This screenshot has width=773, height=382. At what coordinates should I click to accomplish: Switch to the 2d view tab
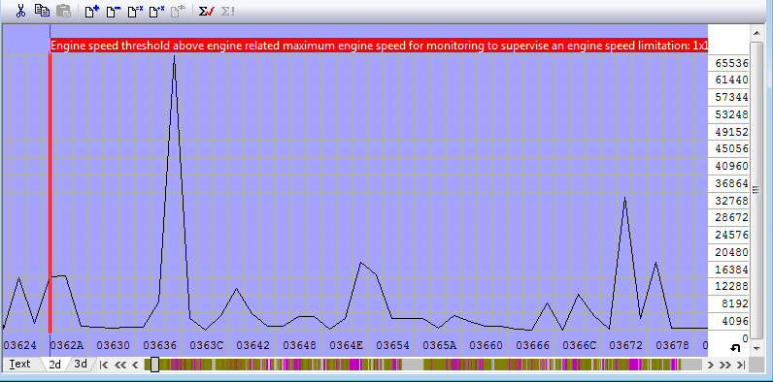click(54, 365)
